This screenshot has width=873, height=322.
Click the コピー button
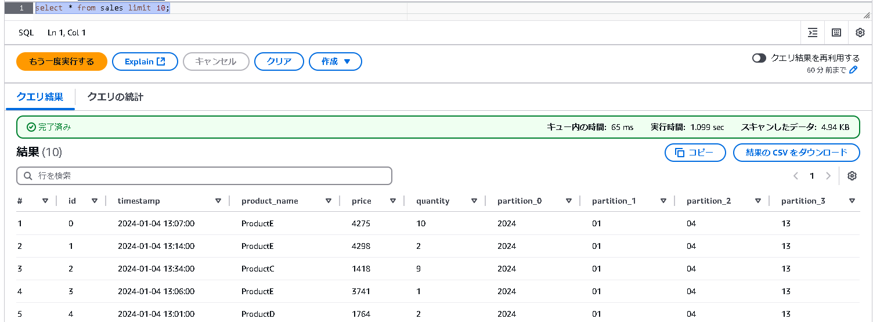(695, 153)
